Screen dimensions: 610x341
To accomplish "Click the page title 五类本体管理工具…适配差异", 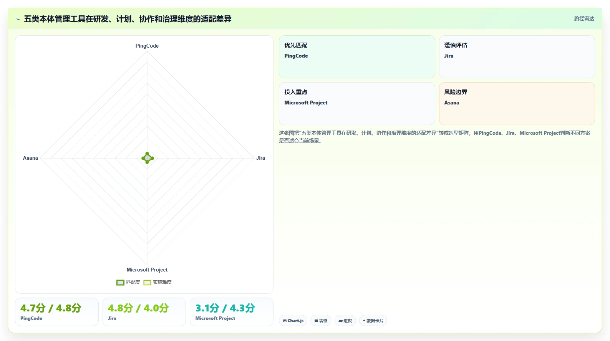I will 128,19.
